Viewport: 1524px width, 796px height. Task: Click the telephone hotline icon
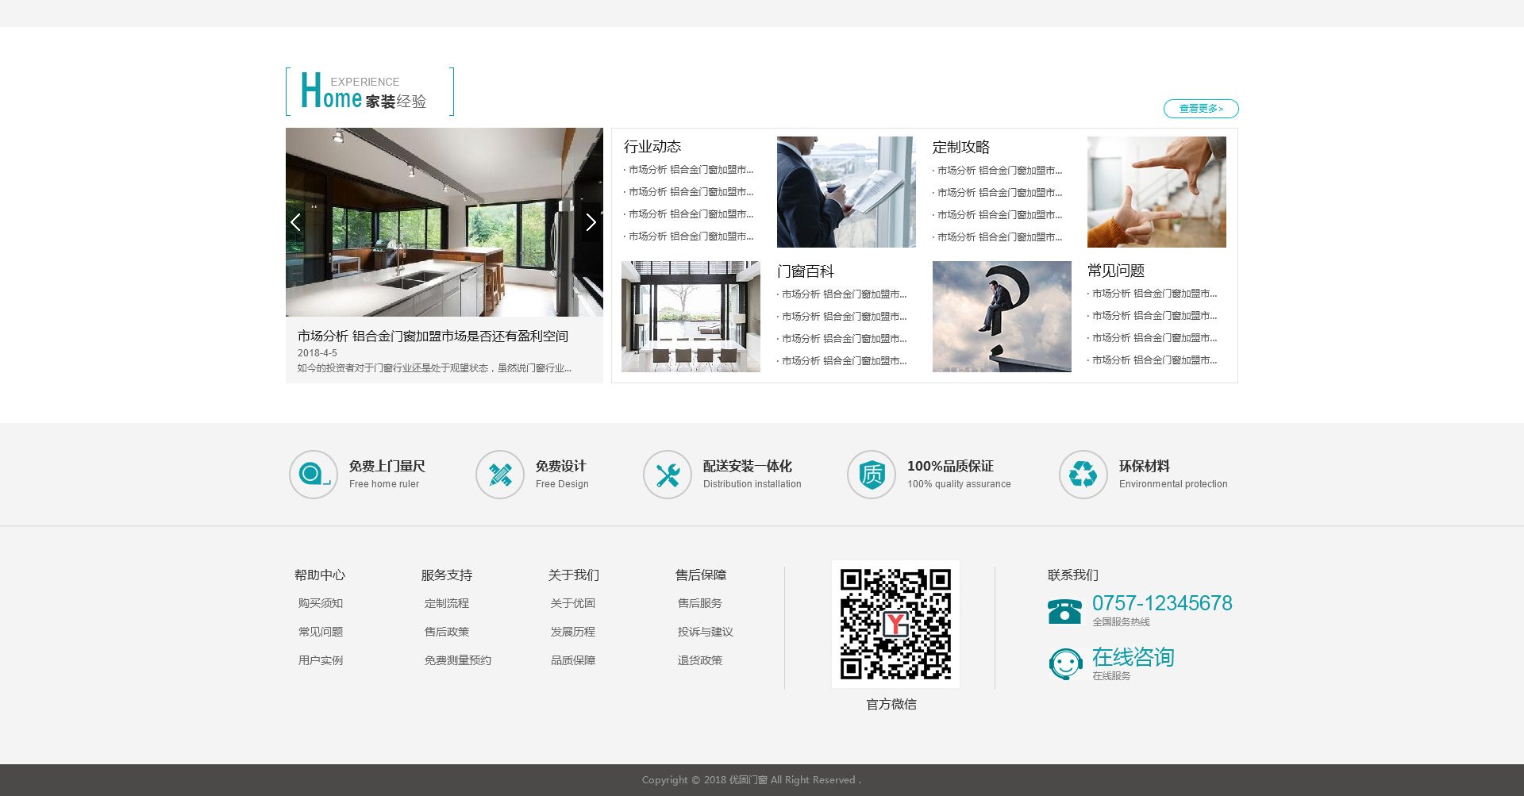(1064, 612)
